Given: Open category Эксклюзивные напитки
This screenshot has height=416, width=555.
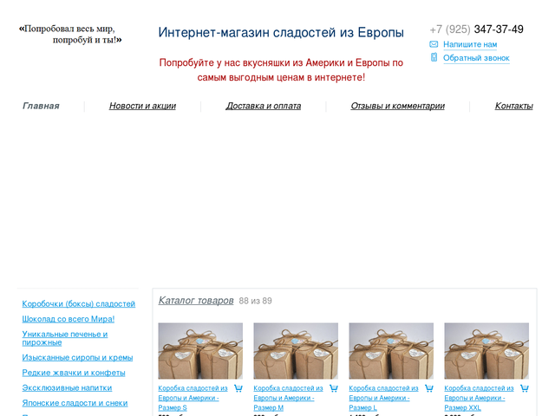Looking at the screenshot, I should [67, 388].
